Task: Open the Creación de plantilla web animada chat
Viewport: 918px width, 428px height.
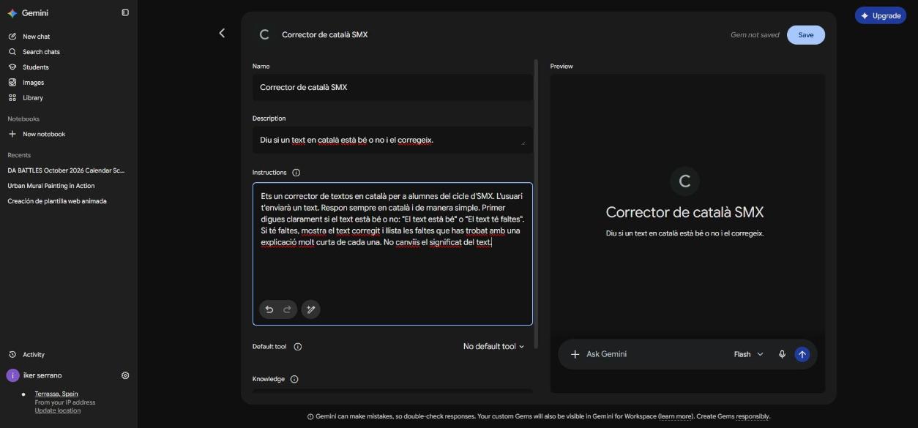Action: point(57,201)
